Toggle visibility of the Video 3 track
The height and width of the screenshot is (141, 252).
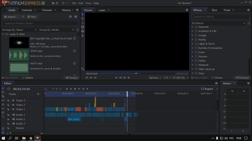13,100
